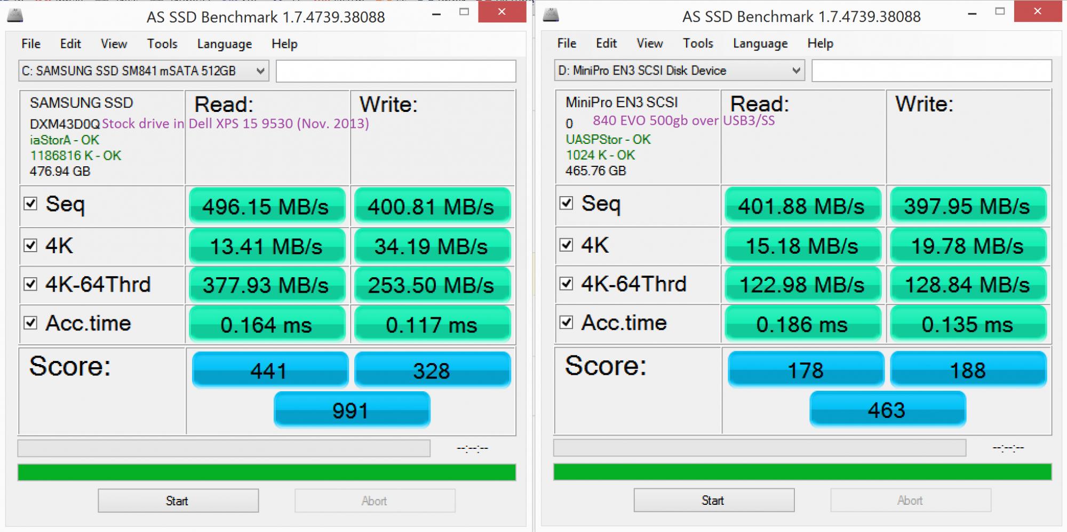The width and height of the screenshot is (1067, 532).
Task: Click Seq write result 400.81 MB/s
Action: [x=433, y=206]
